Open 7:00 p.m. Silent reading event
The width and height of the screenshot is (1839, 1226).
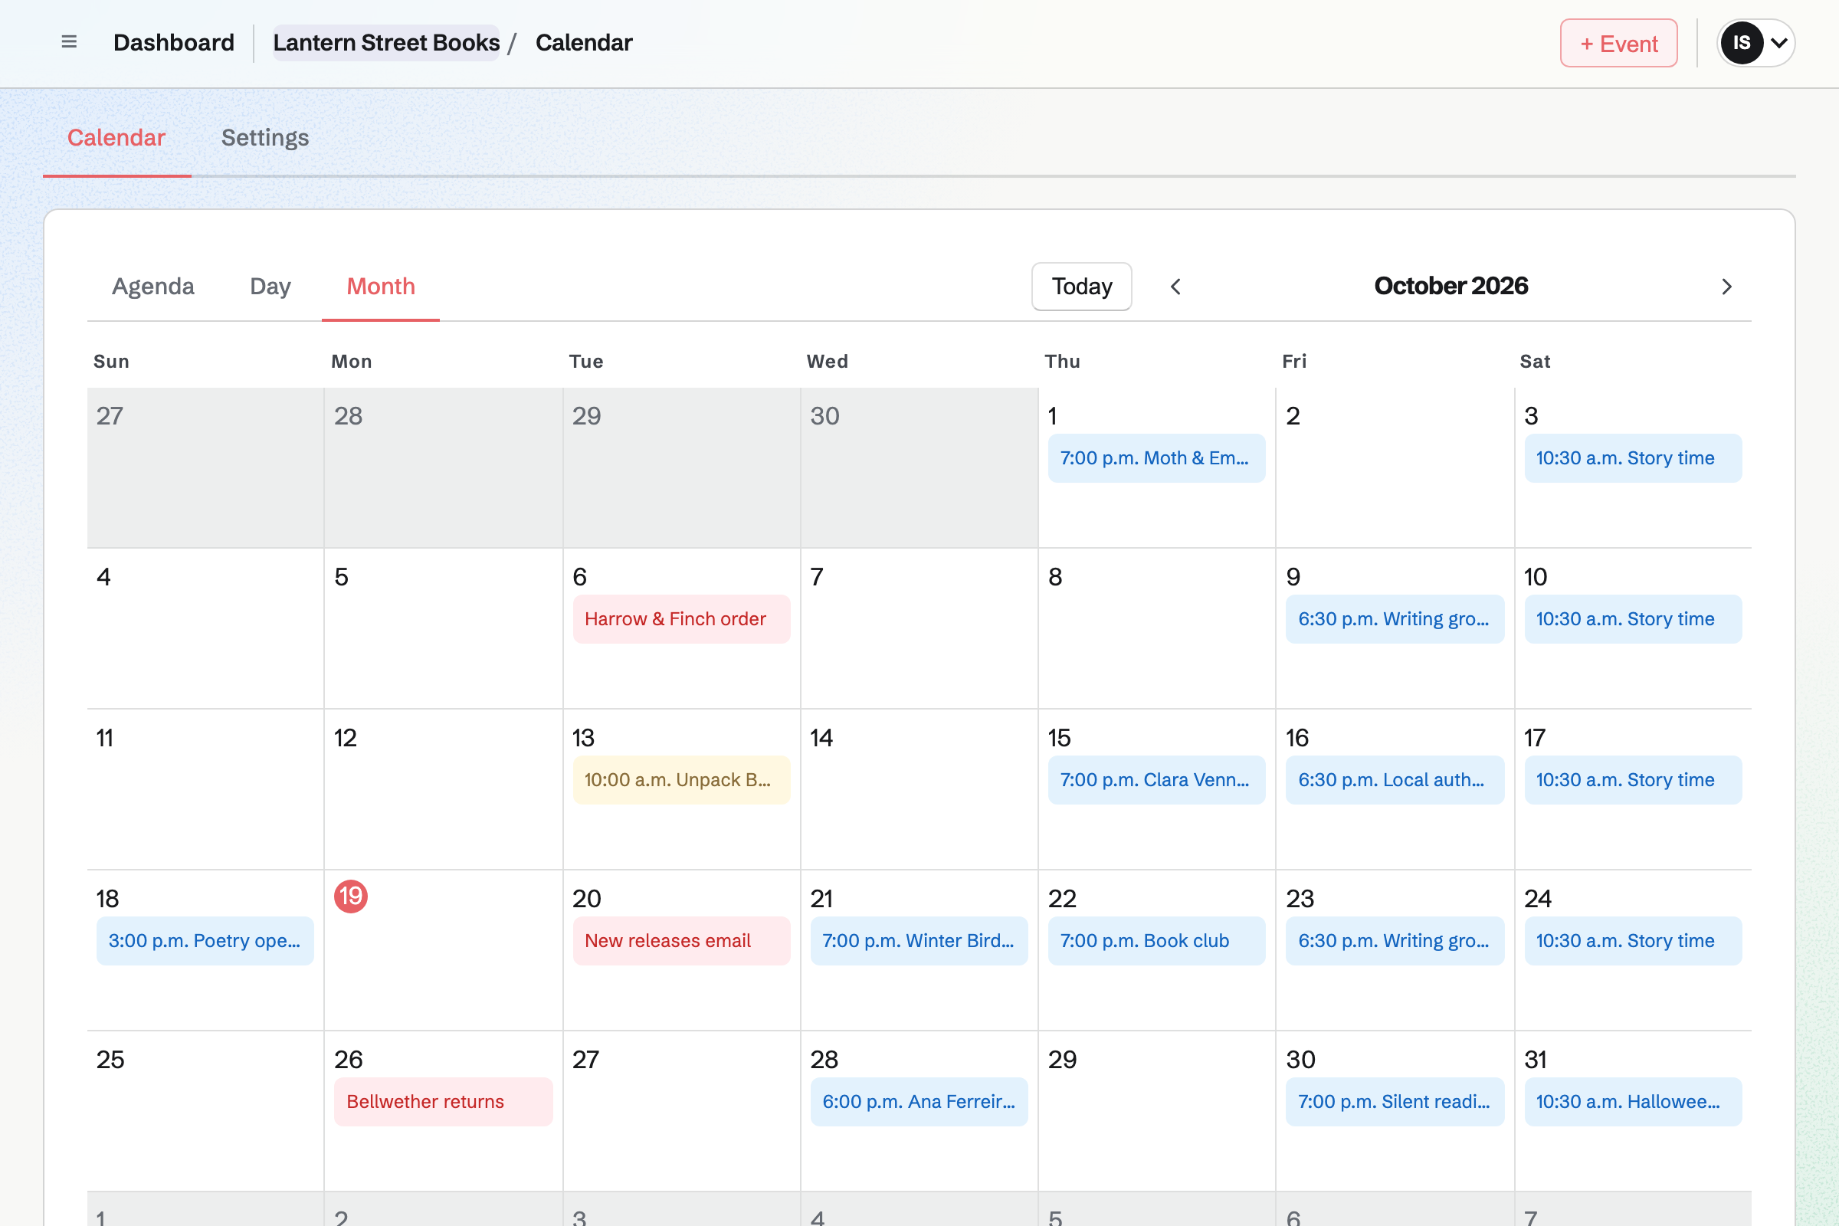1395,1102
